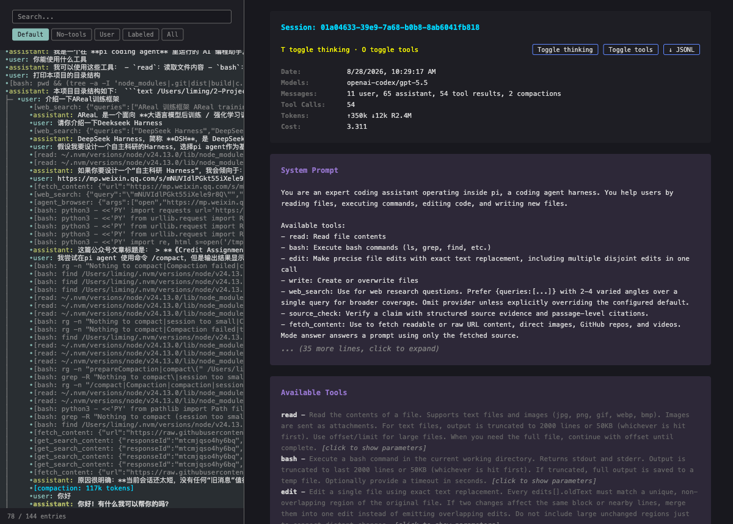Switch to the User filter
The image size is (733, 524).
coord(108,35)
